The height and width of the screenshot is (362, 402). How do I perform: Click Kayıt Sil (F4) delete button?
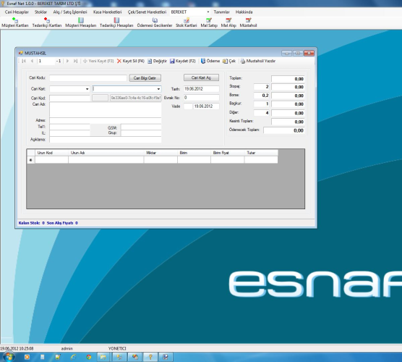coord(131,61)
